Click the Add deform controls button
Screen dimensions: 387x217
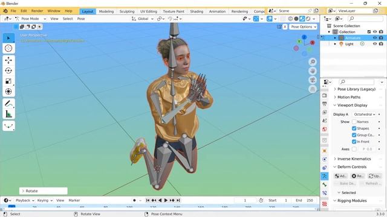pyautogui.click(x=340, y=176)
